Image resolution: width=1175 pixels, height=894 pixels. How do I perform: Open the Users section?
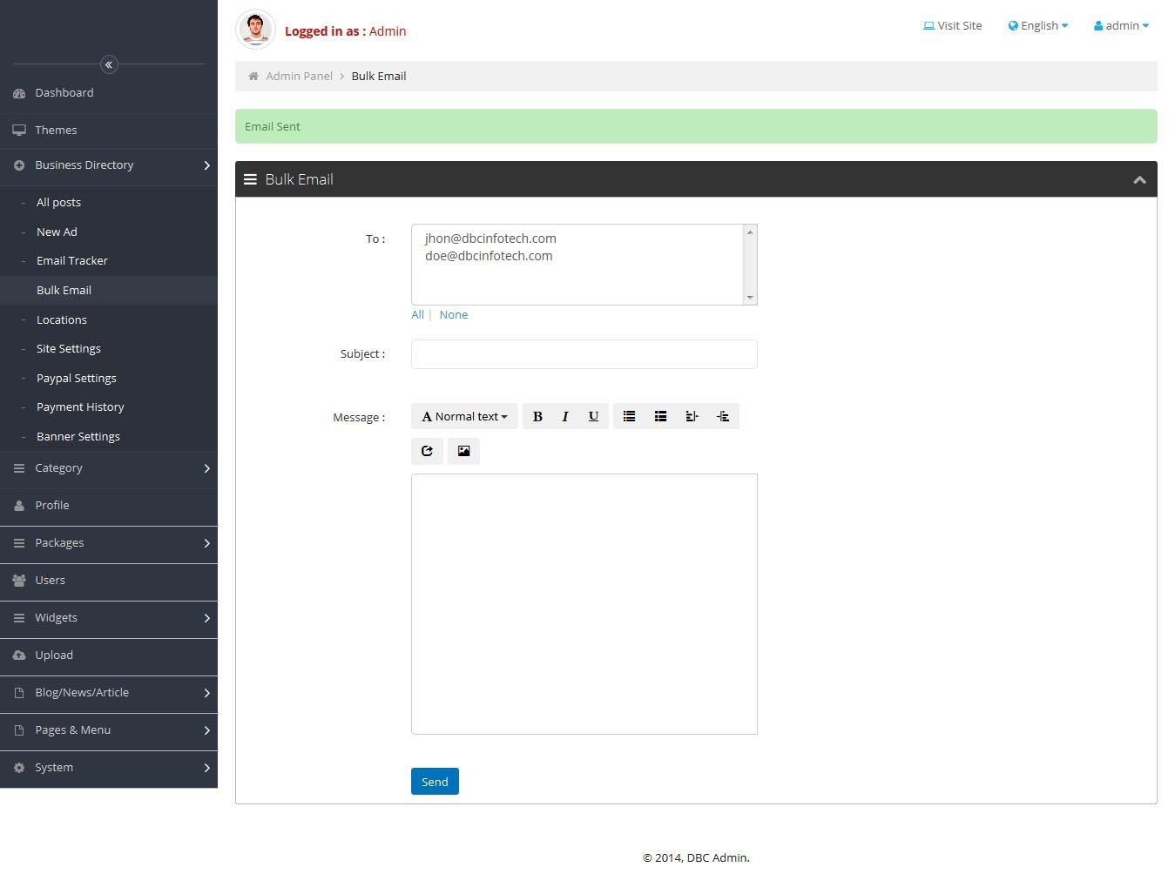[109, 581]
